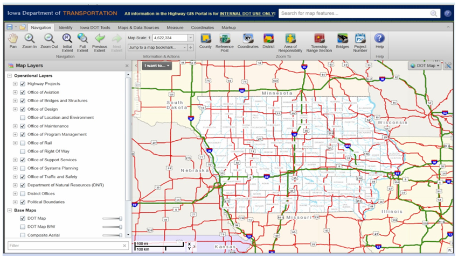
Task: Switch to Identify tab
Action: (x=65, y=27)
